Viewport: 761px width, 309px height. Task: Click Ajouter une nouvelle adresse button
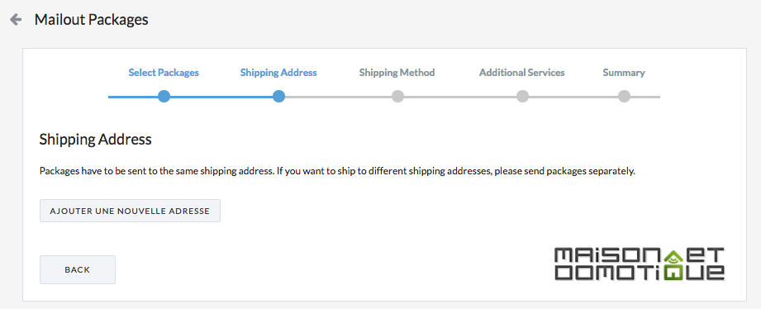[x=130, y=211]
